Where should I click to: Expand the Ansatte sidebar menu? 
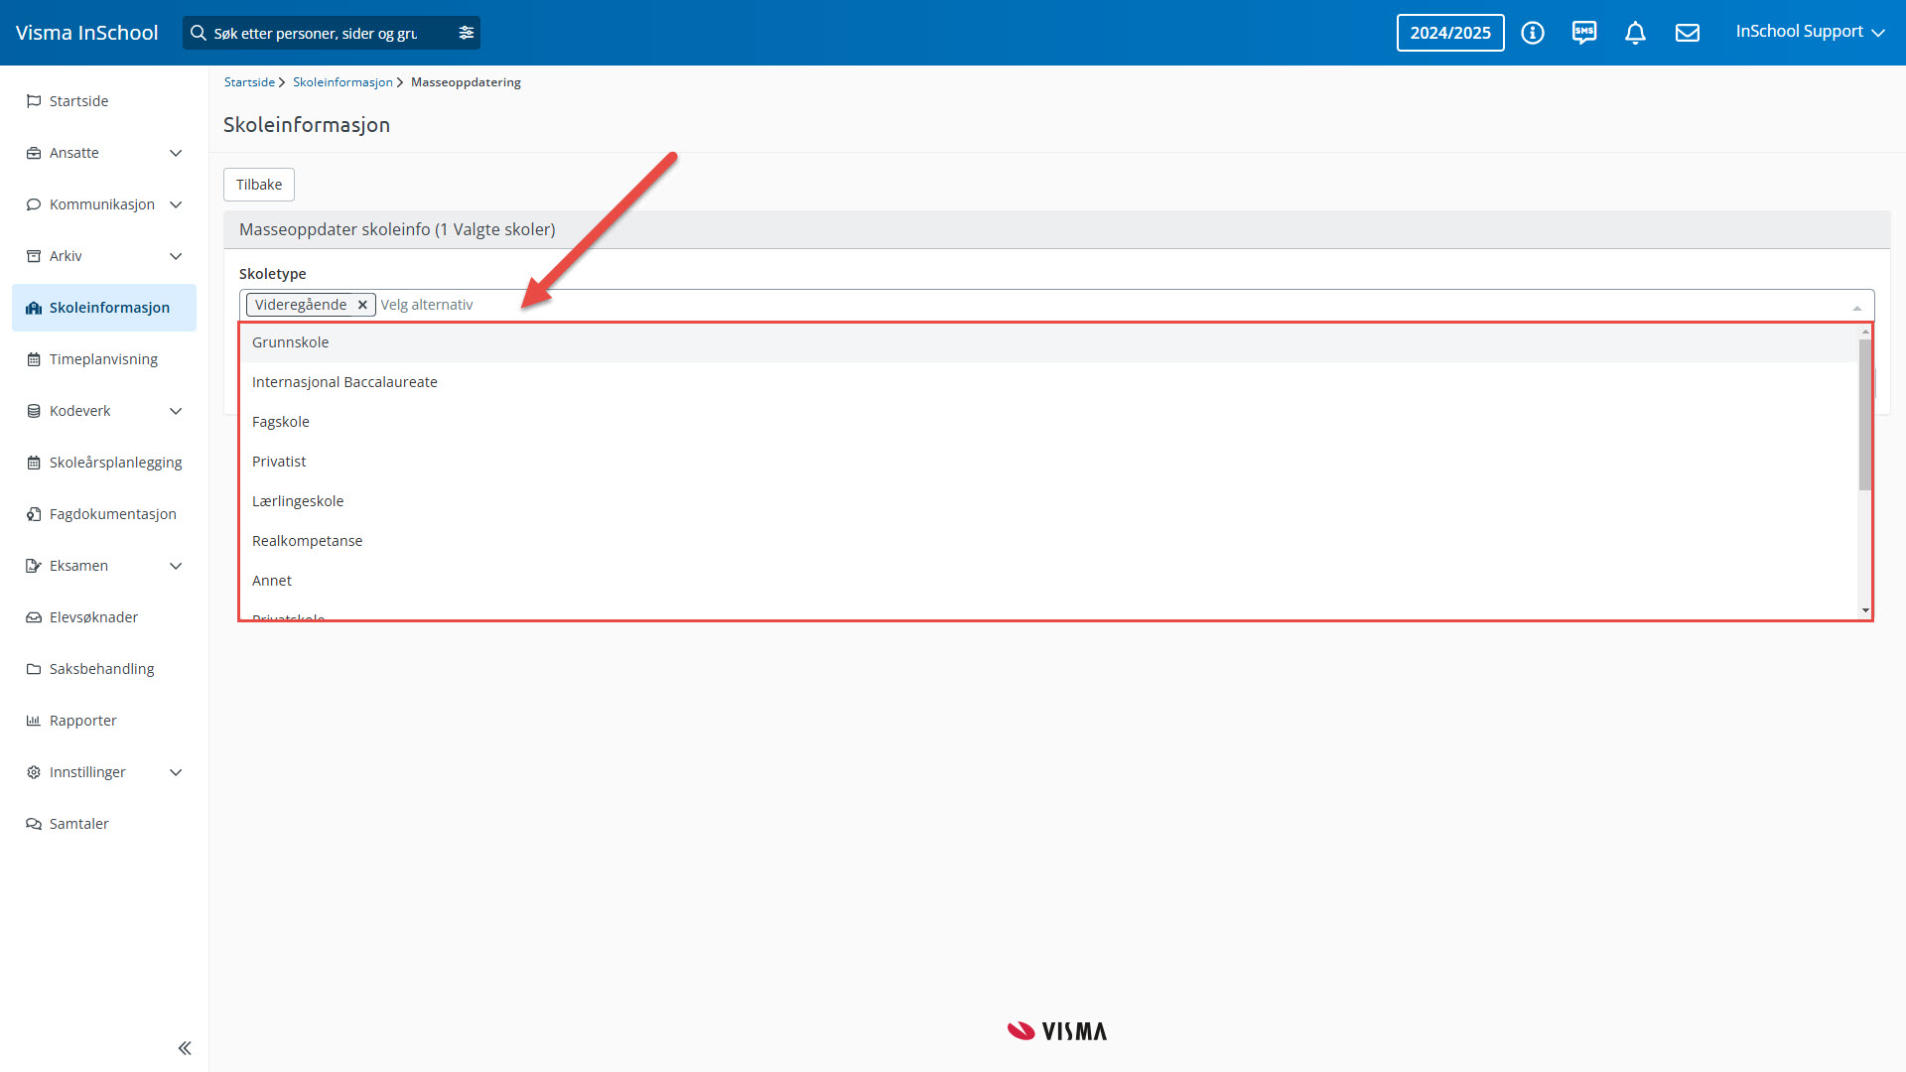(x=176, y=153)
